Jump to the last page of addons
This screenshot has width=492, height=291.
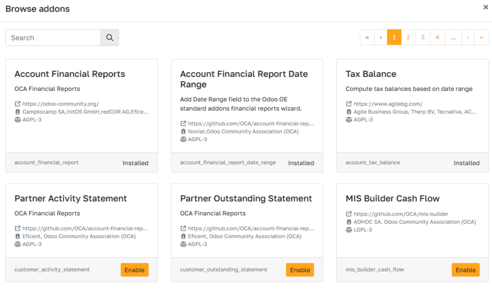(x=482, y=37)
